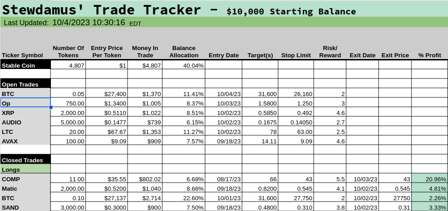Click the % Profit column header

pos(430,55)
